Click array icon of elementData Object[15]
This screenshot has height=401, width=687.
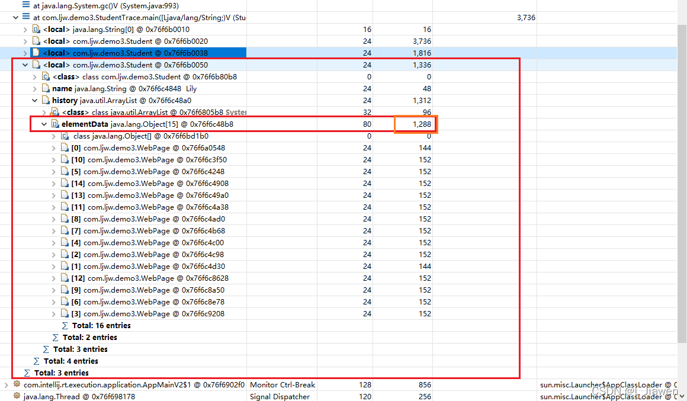55,124
